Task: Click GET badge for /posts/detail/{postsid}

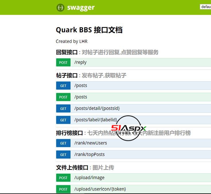Action: pos(63,108)
